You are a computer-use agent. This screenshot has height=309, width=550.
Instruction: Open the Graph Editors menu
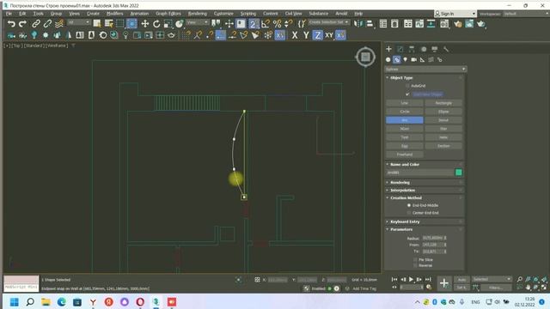[168, 14]
